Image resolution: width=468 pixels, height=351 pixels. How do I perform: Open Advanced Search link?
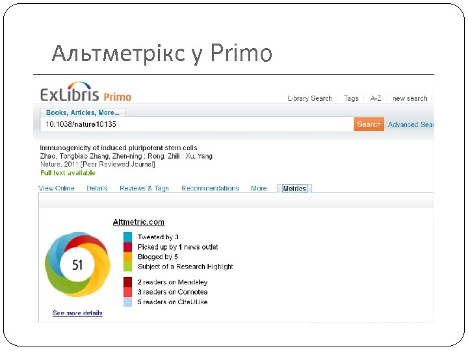pyautogui.click(x=411, y=124)
